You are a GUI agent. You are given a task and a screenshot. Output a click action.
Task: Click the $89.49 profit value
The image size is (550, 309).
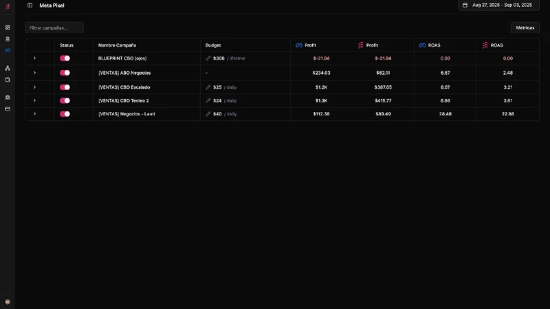pos(383,114)
